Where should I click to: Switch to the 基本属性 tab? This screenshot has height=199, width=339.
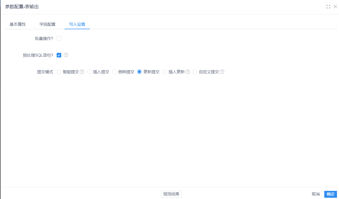tap(18, 24)
